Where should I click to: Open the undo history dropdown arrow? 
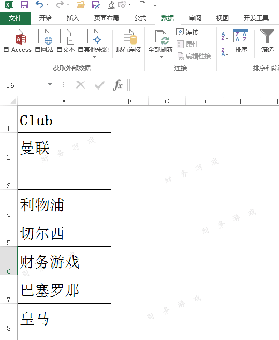(x=47, y=5)
